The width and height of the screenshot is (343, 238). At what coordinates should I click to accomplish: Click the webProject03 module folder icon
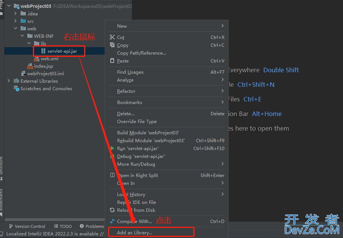point(16,6)
